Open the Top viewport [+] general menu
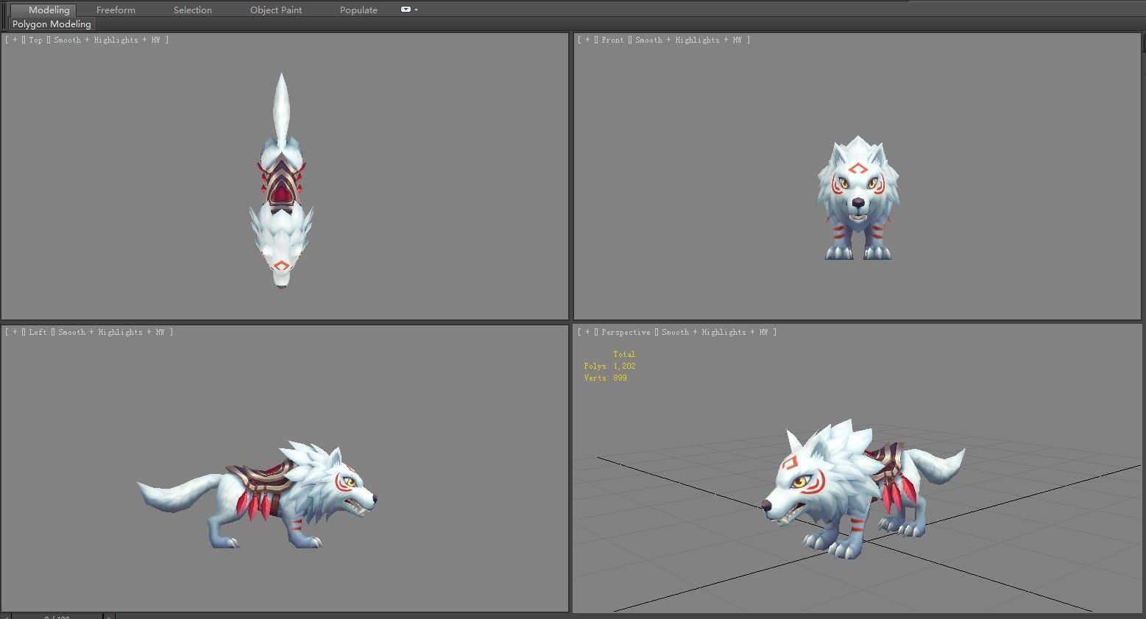 coord(15,40)
